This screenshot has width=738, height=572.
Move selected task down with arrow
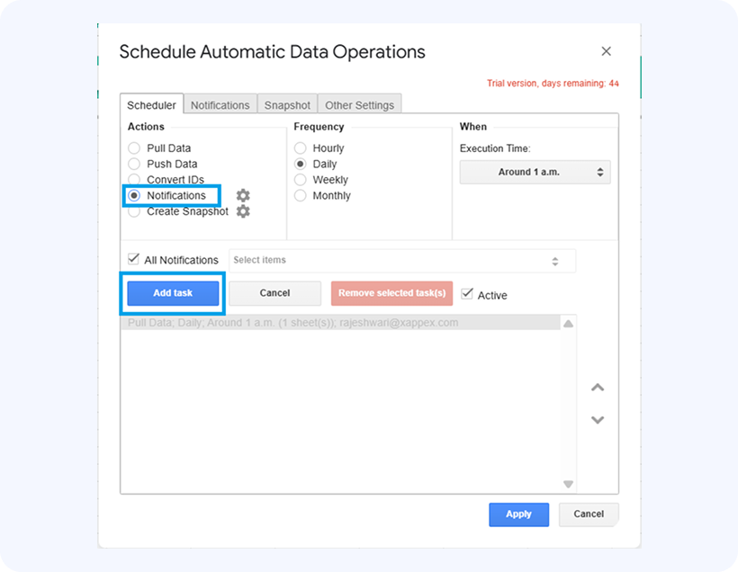pyautogui.click(x=597, y=420)
